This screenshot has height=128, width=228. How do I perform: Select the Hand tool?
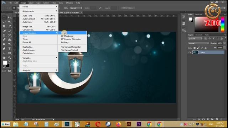click(x=4, y=58)
